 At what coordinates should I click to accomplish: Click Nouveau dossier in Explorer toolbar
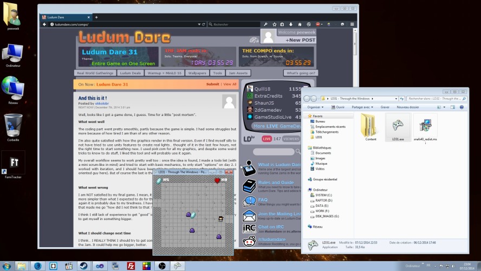pyautogui.click(x=408, y=107)
